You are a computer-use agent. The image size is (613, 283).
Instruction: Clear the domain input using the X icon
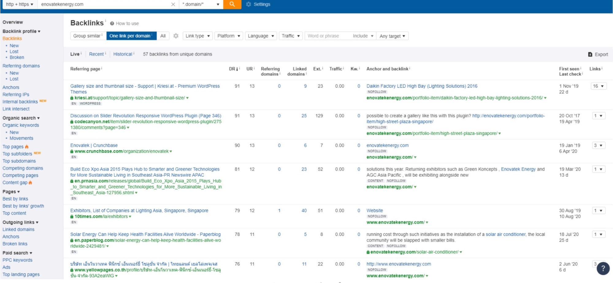point(173,4)
